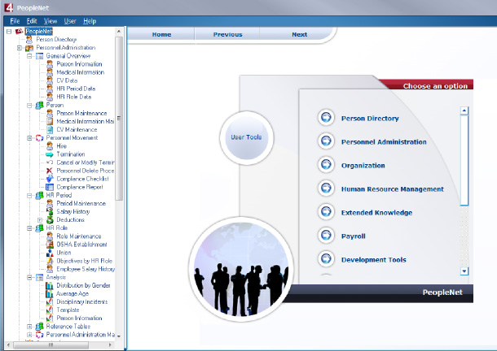Collapse the Person tree node

click(x=29, y=106)
